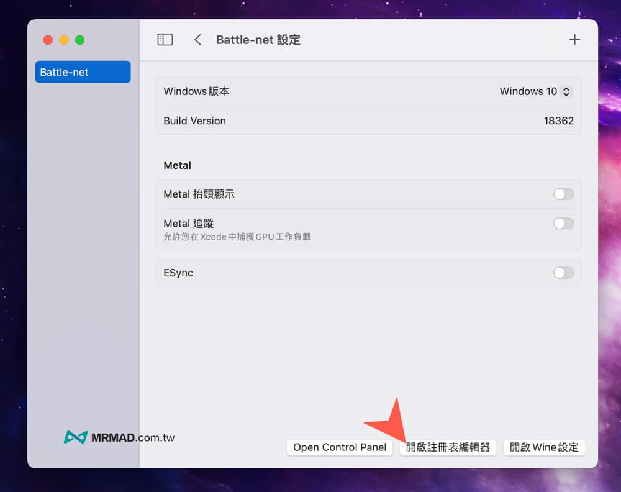Image resolution: width=621 pixels, height=492 pixels.
Task: Navigate back using the chevron icon
Action: (x=197, y=39)
